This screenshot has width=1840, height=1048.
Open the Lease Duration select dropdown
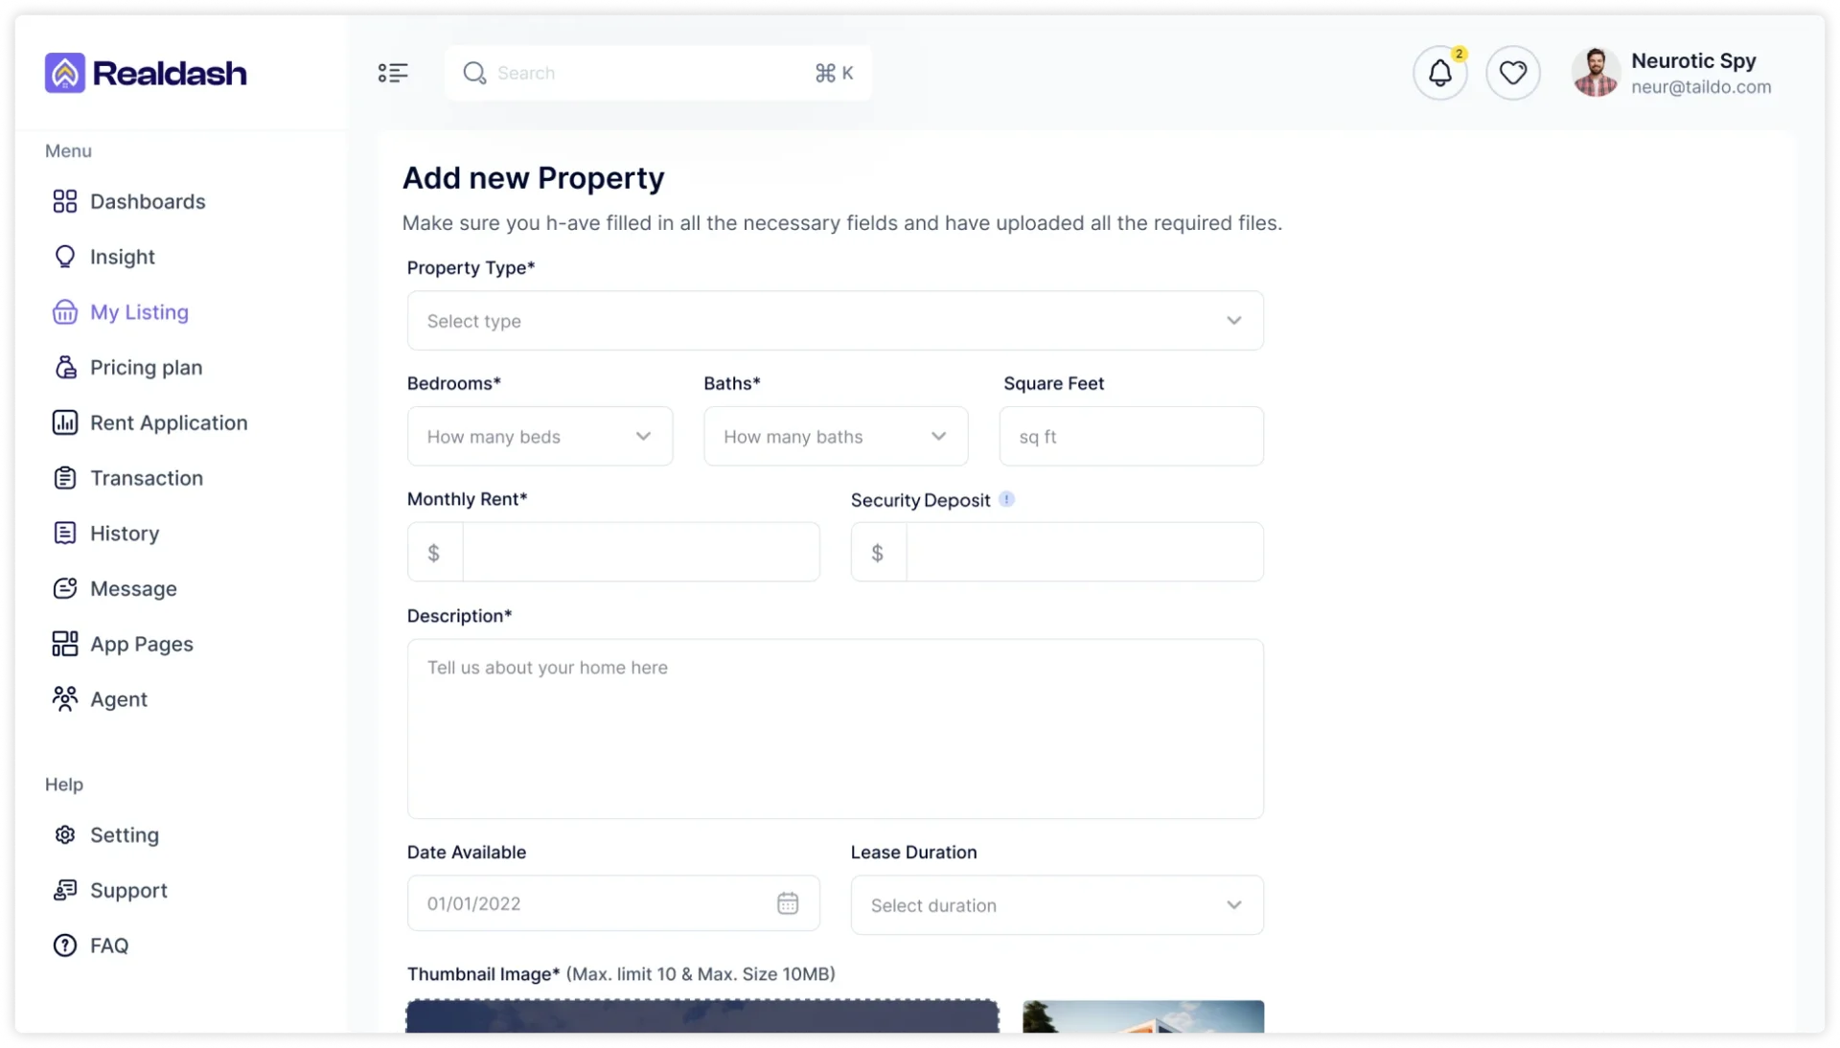1057,905
